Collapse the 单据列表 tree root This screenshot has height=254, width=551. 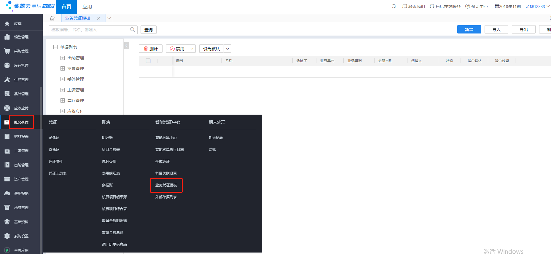point(55,47)
